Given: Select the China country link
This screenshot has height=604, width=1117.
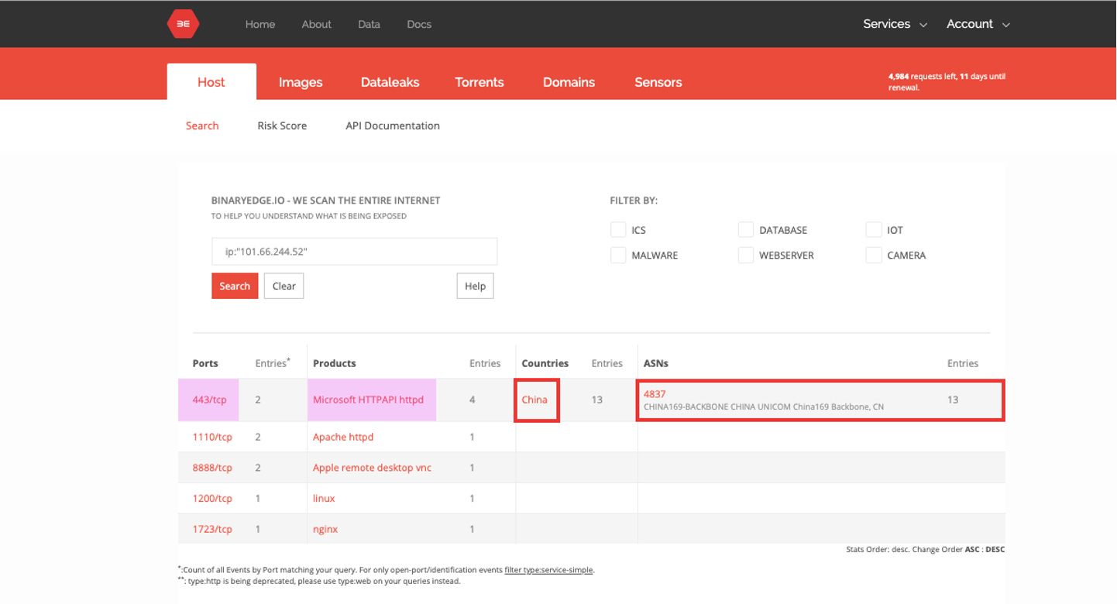Looking at the screenshot, I should tap(534, 400).
